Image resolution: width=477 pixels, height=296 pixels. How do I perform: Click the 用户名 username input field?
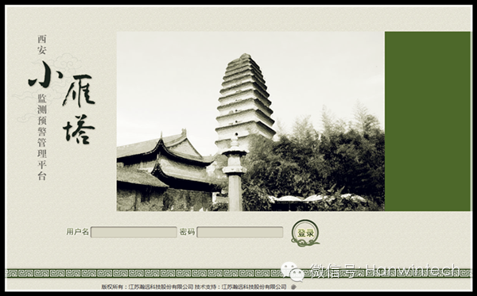134,233
